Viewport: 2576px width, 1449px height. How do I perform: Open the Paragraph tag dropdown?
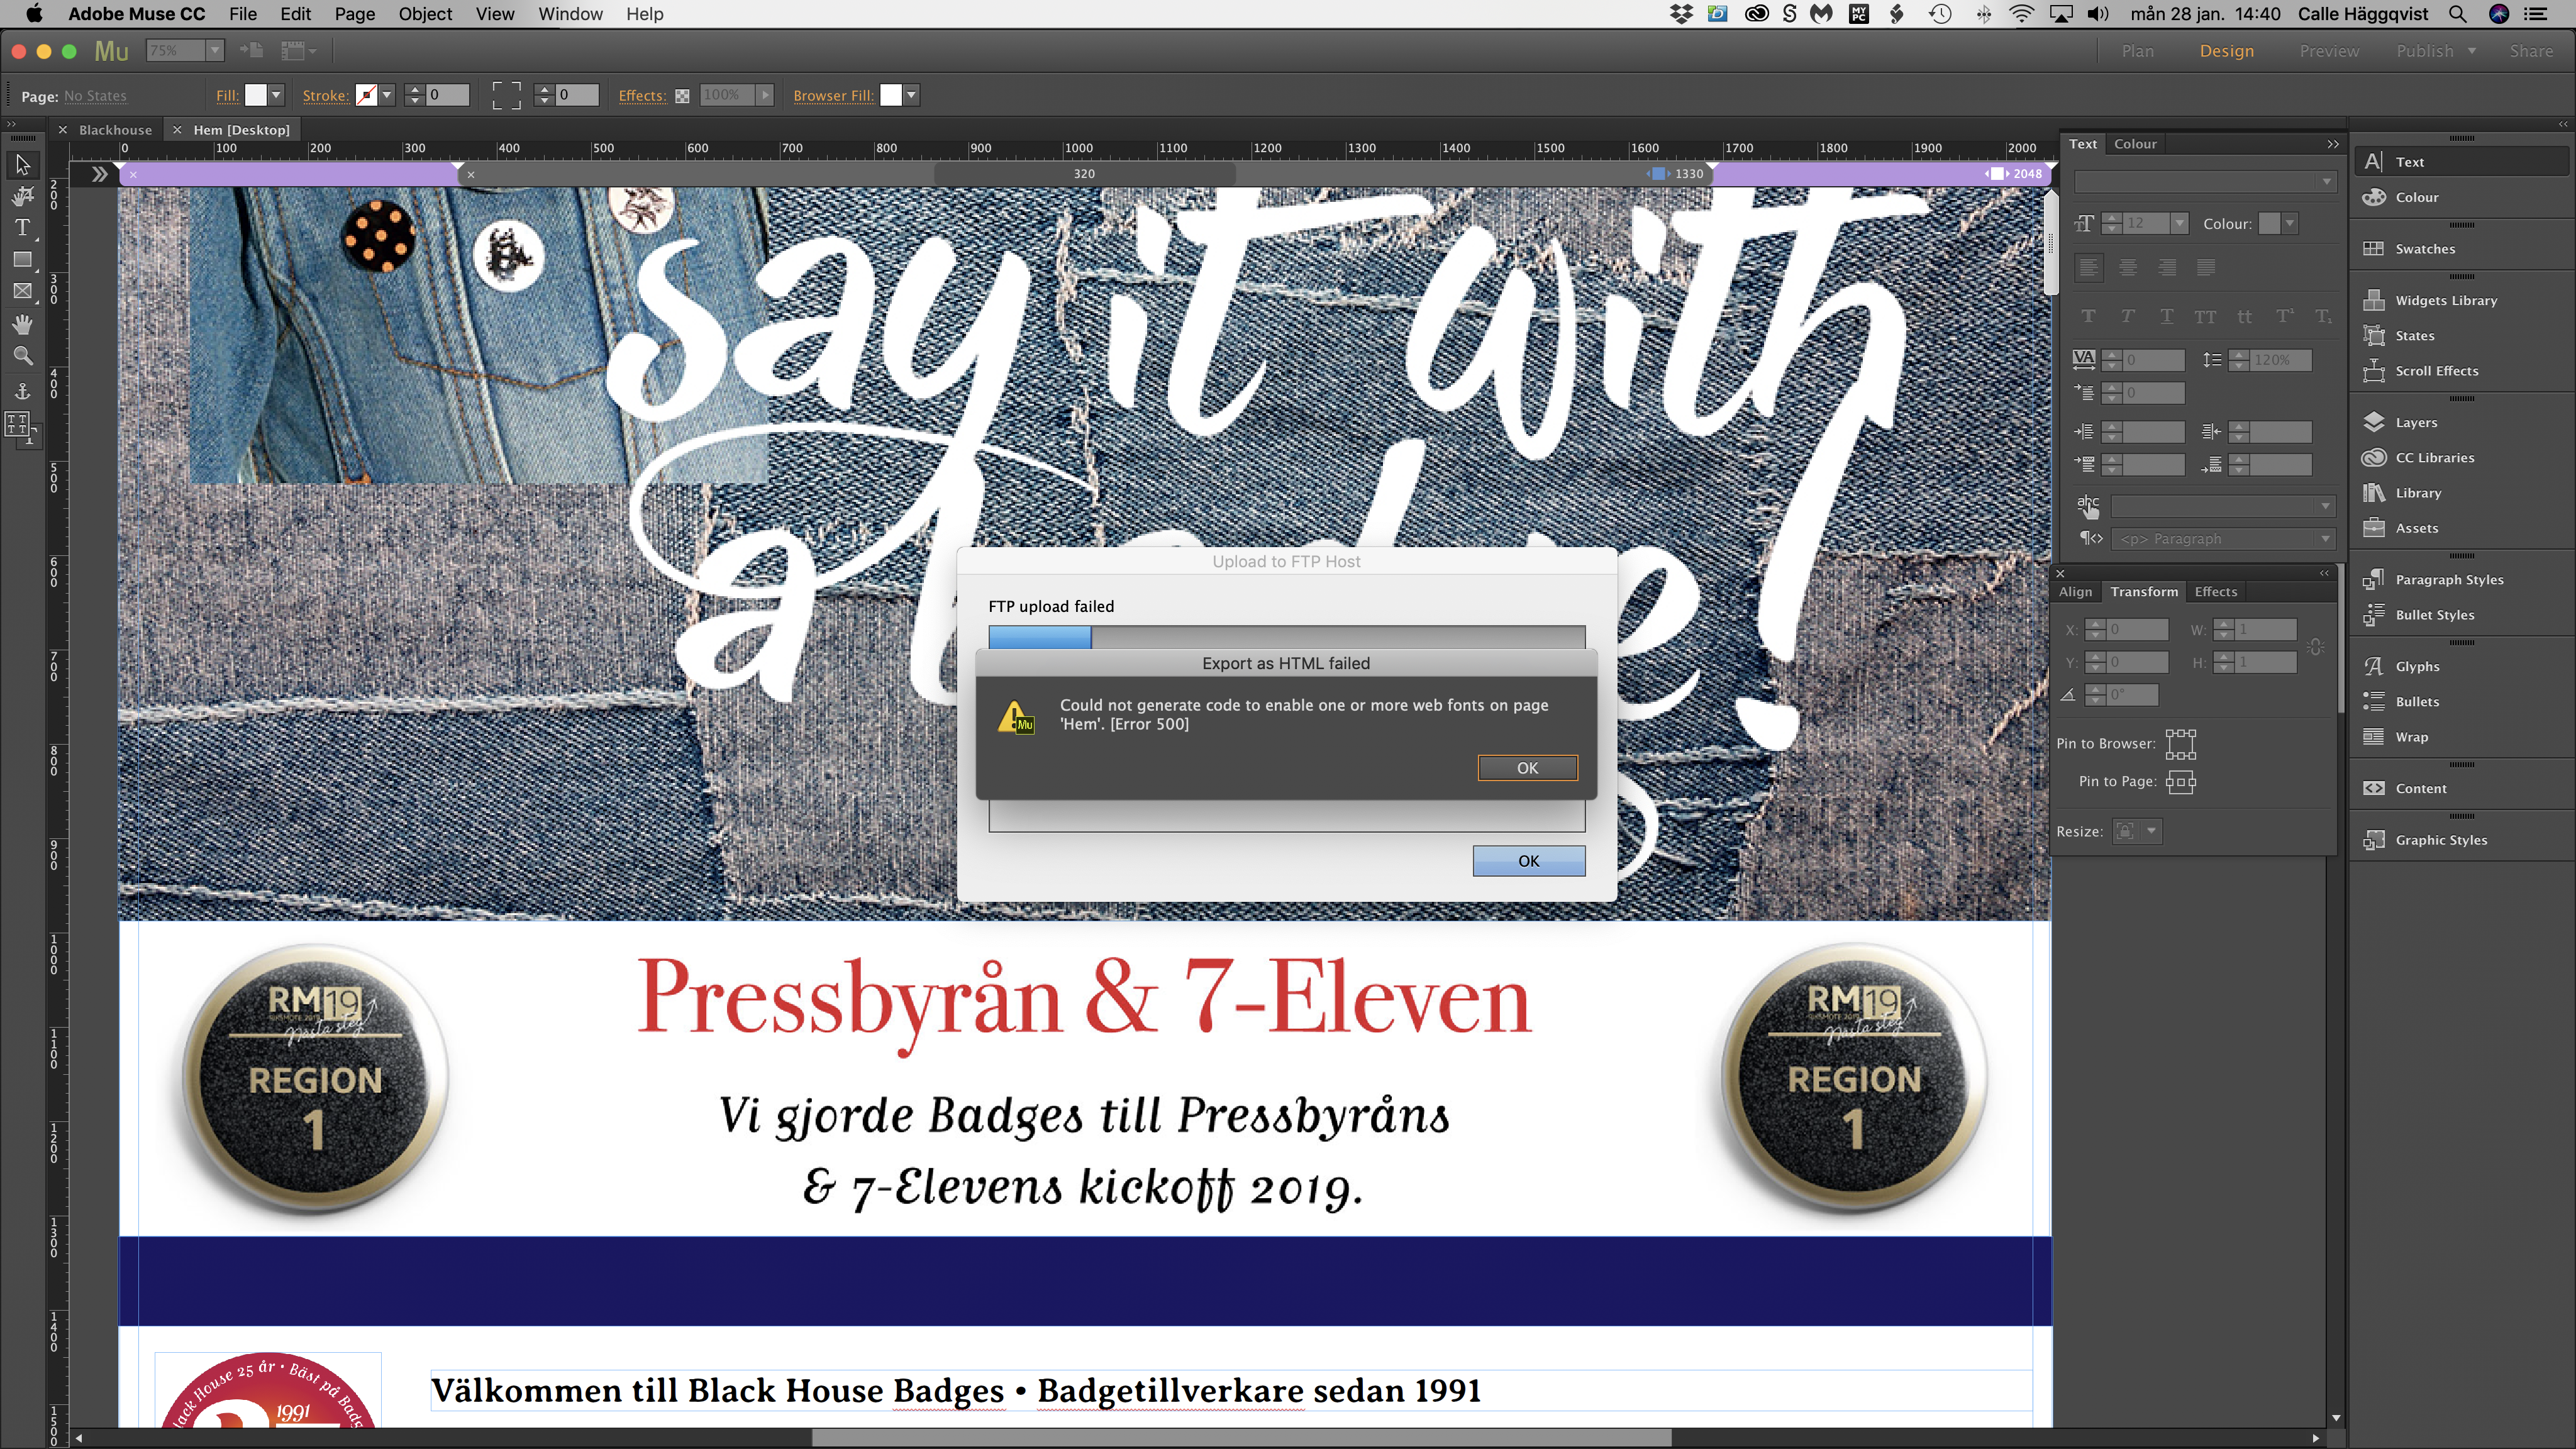click(x=2224, y=539)
